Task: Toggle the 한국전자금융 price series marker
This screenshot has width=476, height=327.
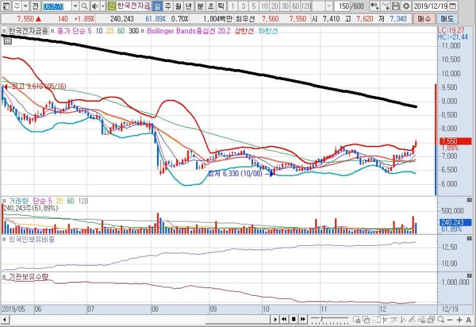Action: pos(4,31)
